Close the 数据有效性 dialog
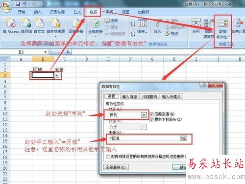 216,85
